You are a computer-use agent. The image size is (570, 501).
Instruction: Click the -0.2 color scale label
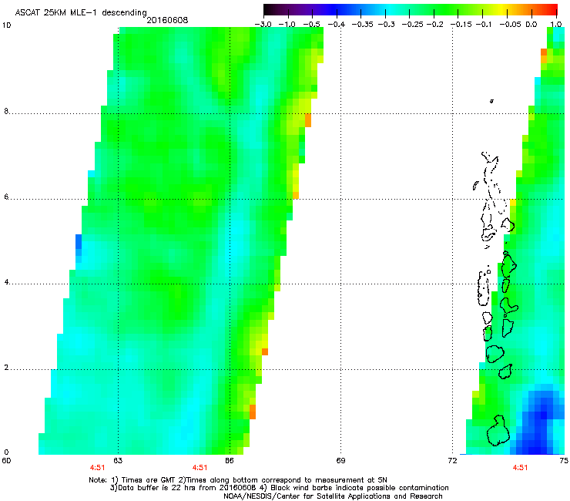tap(434, 25)
